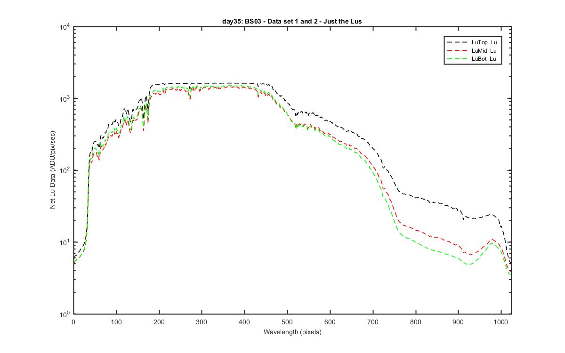Click the y-axis tick label 10^4

pos(65,26)
